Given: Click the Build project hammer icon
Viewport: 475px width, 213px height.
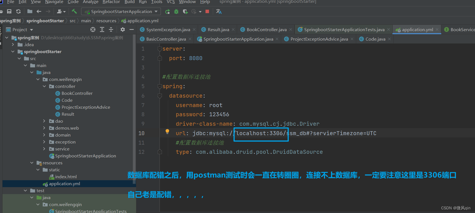Looking at the screenshot, I should click(x=74, y=11).
